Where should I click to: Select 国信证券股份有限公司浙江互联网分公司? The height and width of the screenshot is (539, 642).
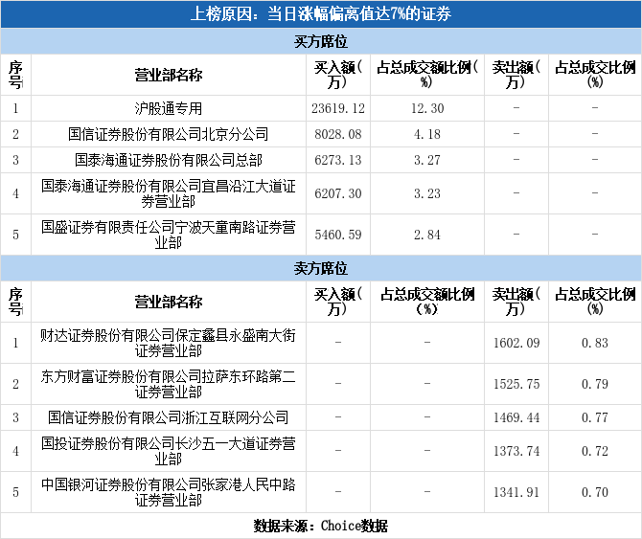coord(169,417)
